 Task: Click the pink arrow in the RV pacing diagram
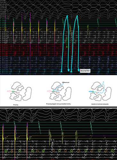(9, 91)
